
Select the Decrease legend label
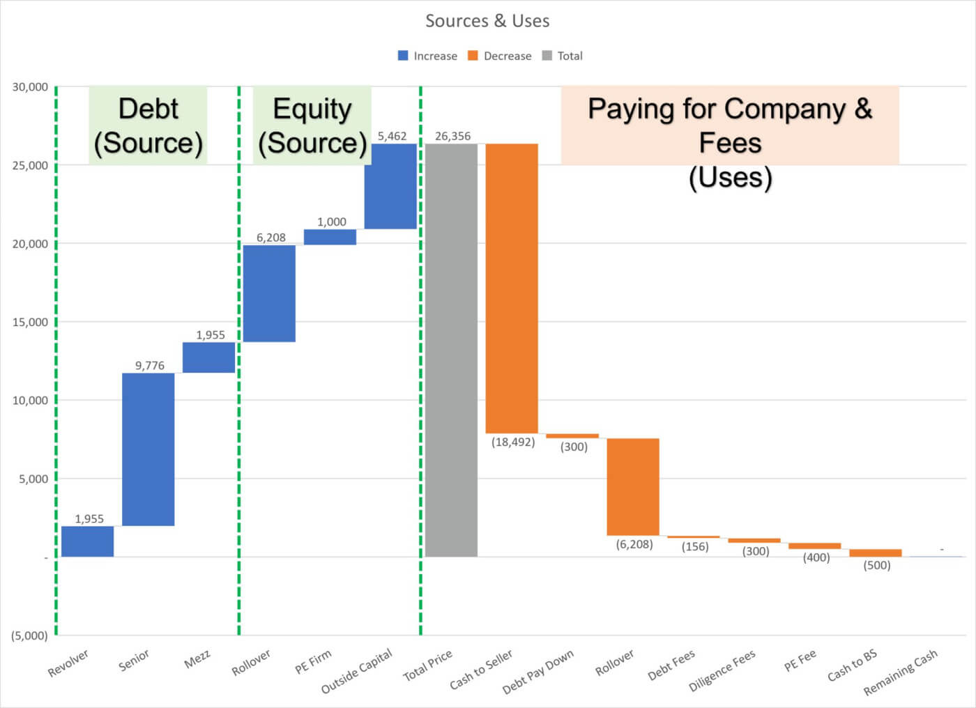[x=508, y=56]
